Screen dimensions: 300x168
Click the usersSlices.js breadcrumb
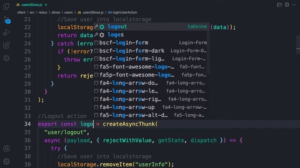pos(90,13)
